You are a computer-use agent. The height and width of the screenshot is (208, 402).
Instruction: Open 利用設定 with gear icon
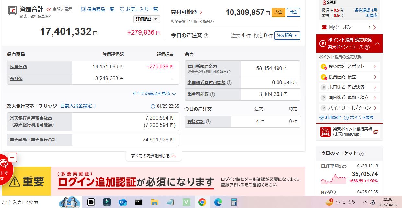point(330,118)
